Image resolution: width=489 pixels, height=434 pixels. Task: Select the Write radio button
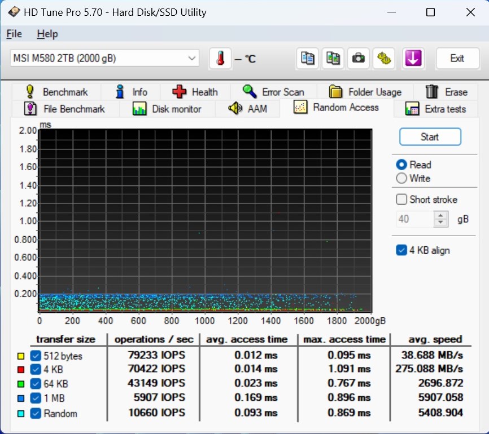[401, 178]
